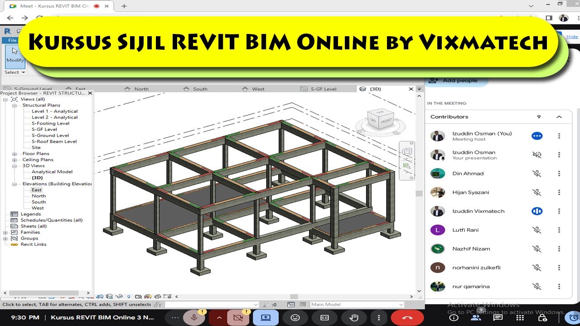Image resolution: width=580 pixels, height=326 pixels.
Task: Click the Zoom tool in navigation bar
Action: (x=407, y=167)
